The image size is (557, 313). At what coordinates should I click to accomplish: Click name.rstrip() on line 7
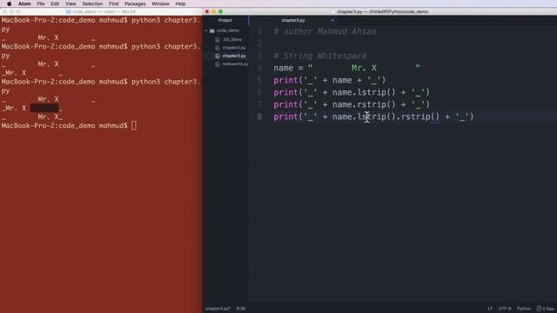pos(364,104)
